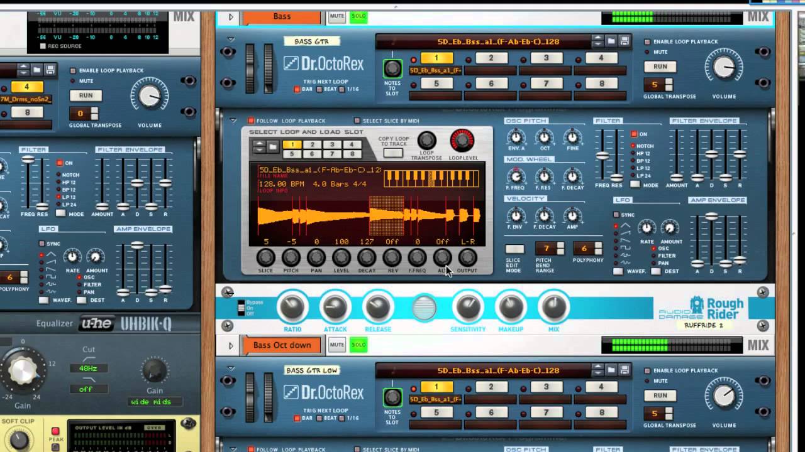
Task: Collapse the Bass GTR OctoRex device
Action: pyautogui.click(x=231, y=40)
